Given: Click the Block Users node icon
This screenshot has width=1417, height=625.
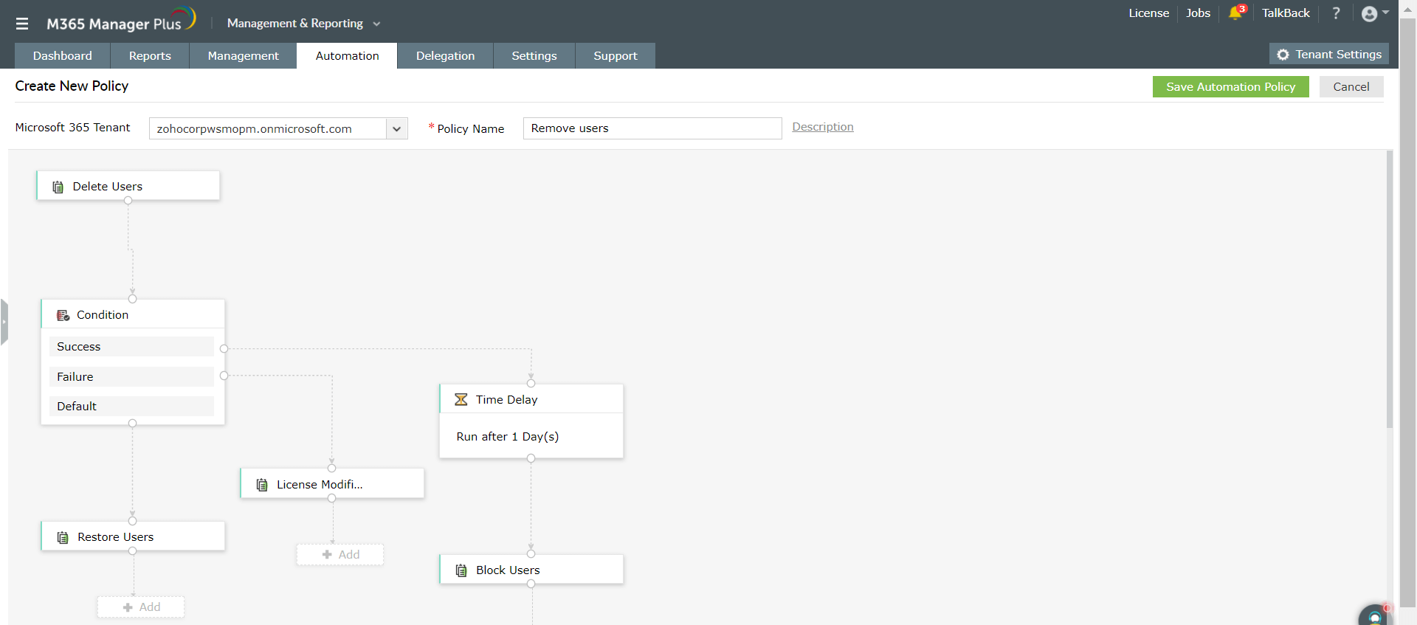Looking at the screenshot, I should click(x=461, y=570).
